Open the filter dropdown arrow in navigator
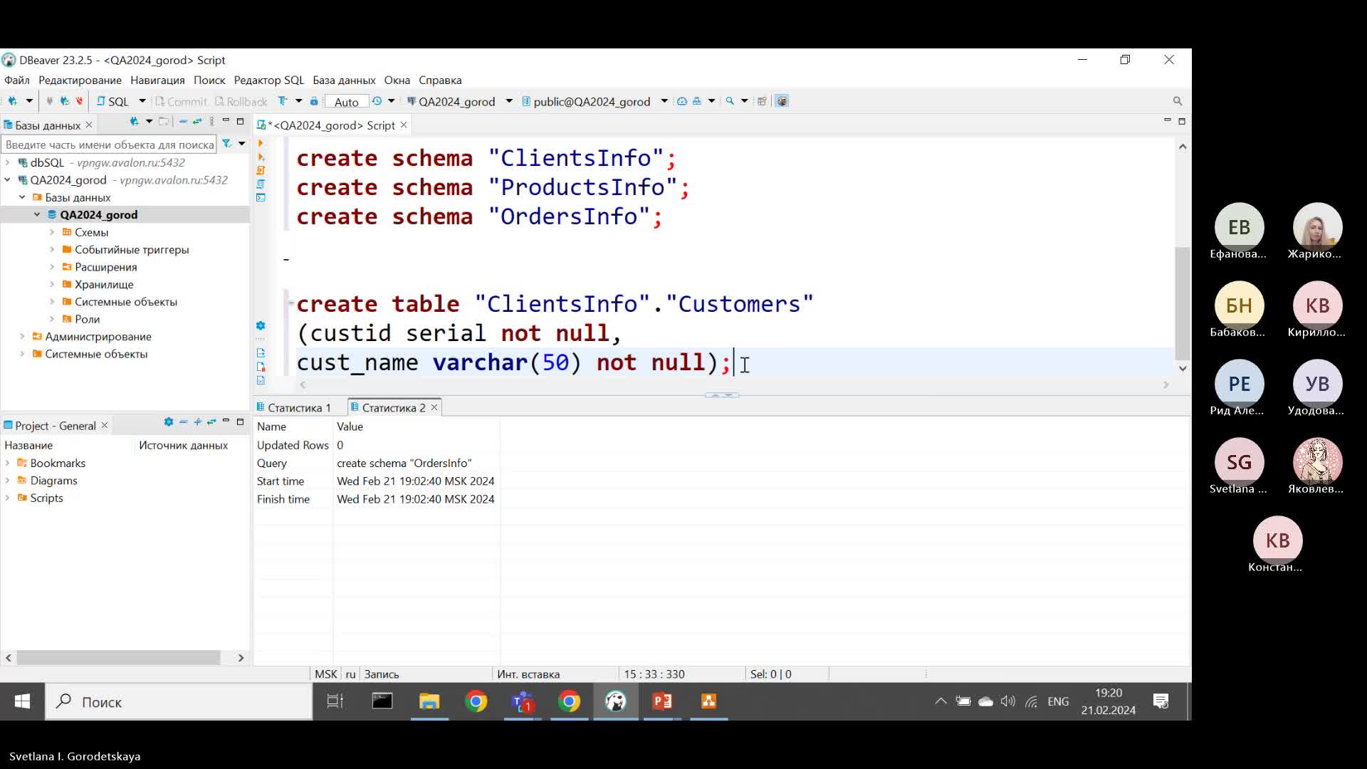Image resolution: width=1367 pixels, height=769 pixels. click(242, 144)
